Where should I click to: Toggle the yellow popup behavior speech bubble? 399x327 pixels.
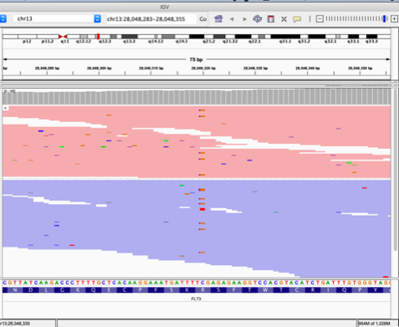coord(297,19)
